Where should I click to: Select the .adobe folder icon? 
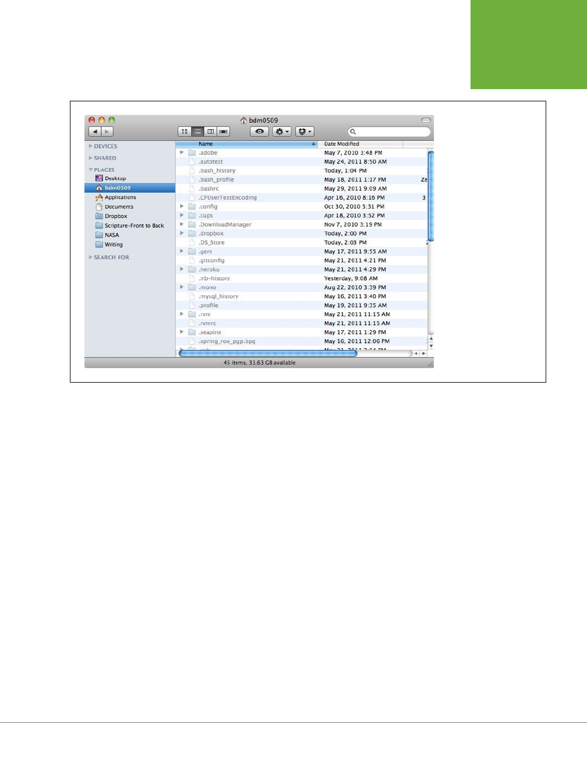(x=192, y=153)
